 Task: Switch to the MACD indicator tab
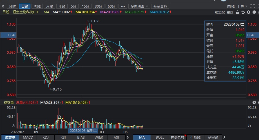(x=28, y=137)
